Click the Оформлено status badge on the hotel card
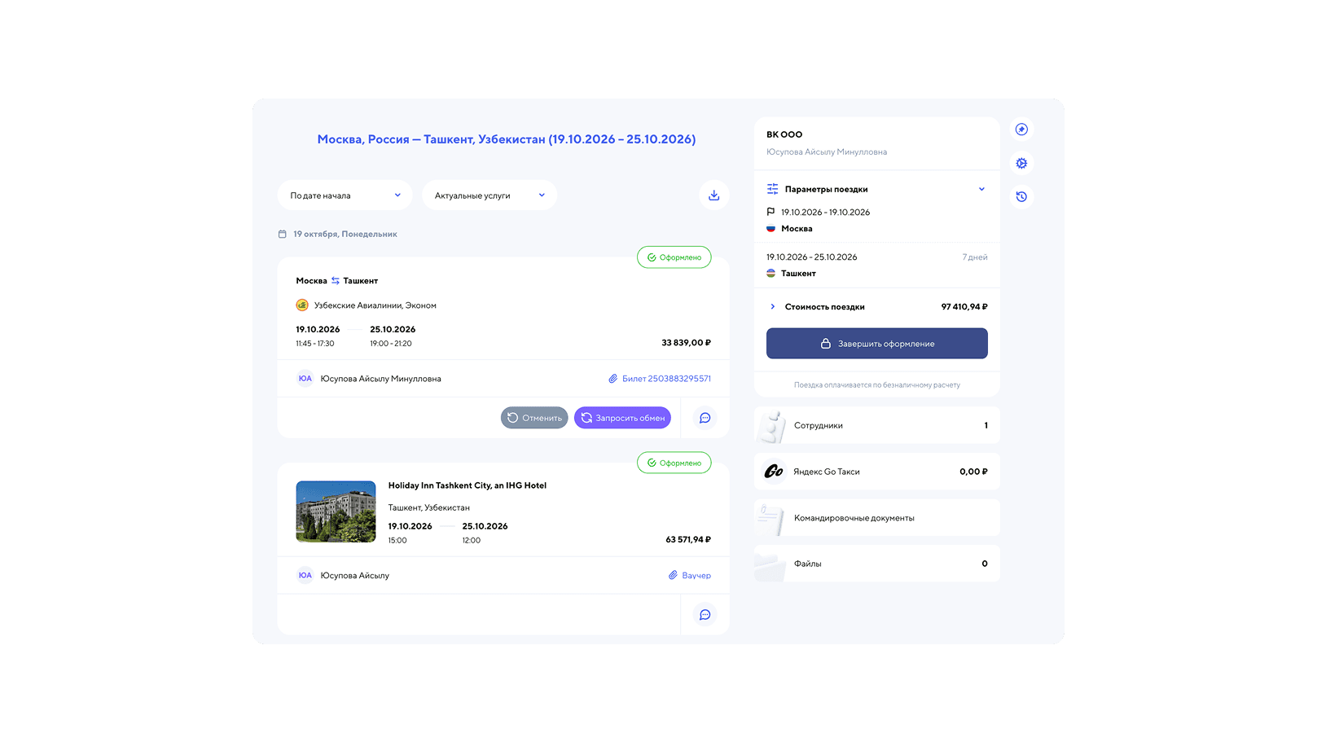 coord(674,463)
